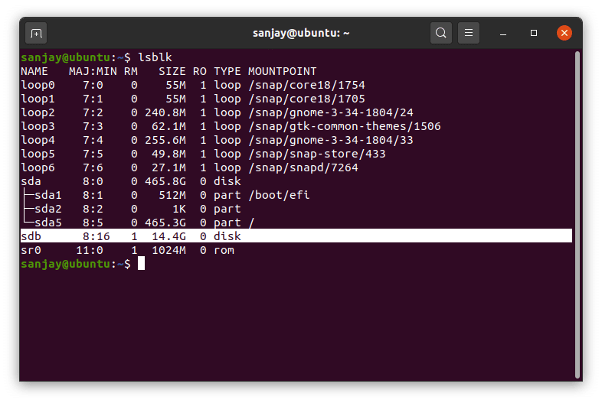Click the 'loop1' device name
The image size is (602, 403).
38,99
